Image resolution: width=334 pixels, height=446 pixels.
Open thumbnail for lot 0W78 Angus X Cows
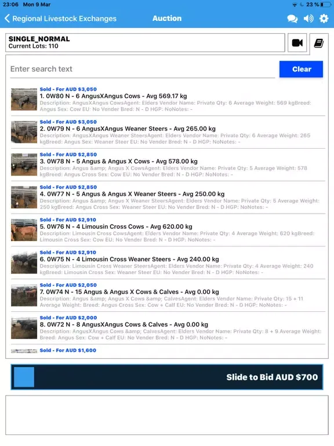click(x=24, y=165)
